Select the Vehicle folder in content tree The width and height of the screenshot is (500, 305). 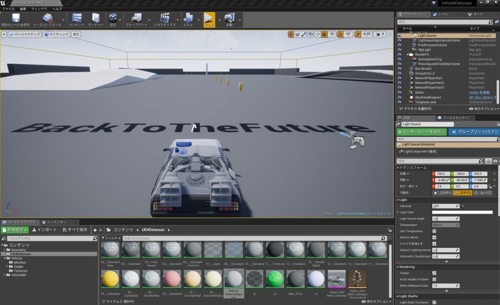pos(17,258)
